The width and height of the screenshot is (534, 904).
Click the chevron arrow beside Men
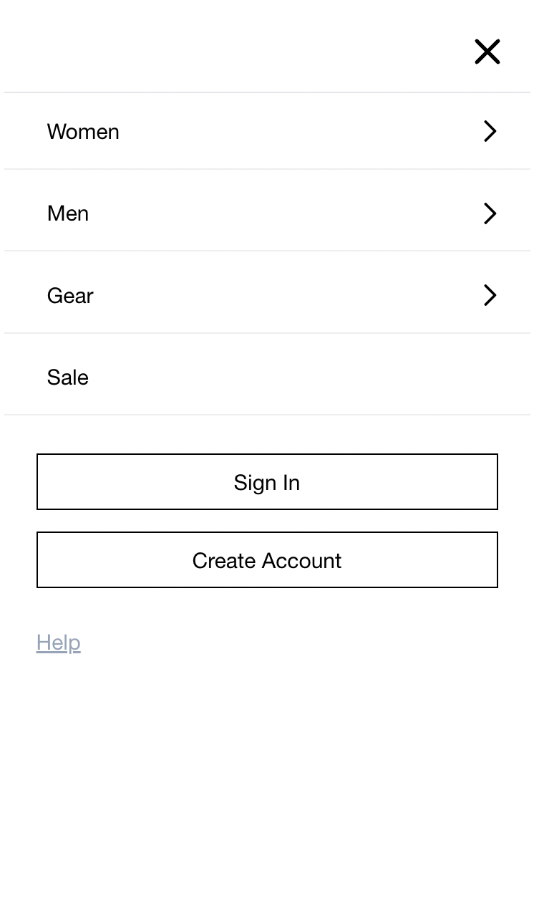490,213
